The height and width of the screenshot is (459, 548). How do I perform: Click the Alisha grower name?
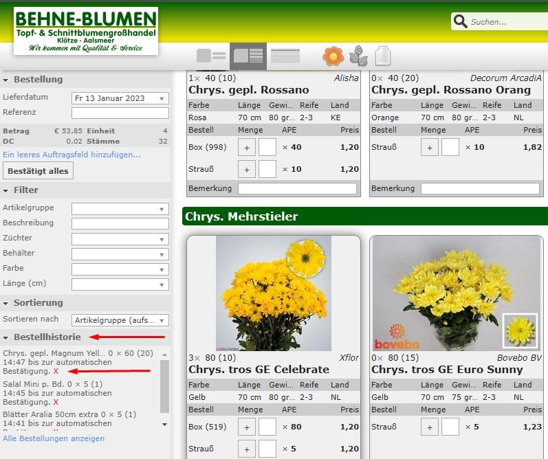[x=347, y=78]
